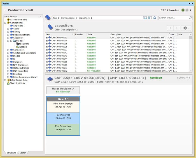Collapse the Rev. A.1 block
Image resolution: width=196 pixels, height=158 pixels.
pyautogui.click(x=48, y=99)
